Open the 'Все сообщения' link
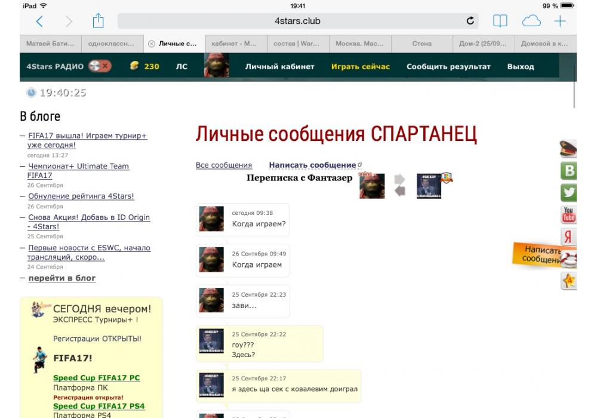Viewport: 597px width, 418px height. pos(224,165)
